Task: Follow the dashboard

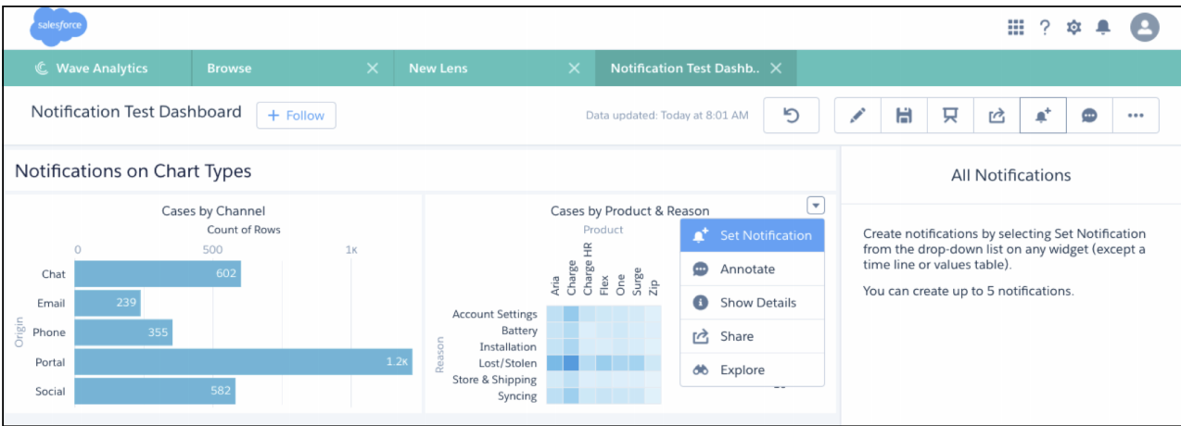Action: pyautogui.click(x=296, y=115)
